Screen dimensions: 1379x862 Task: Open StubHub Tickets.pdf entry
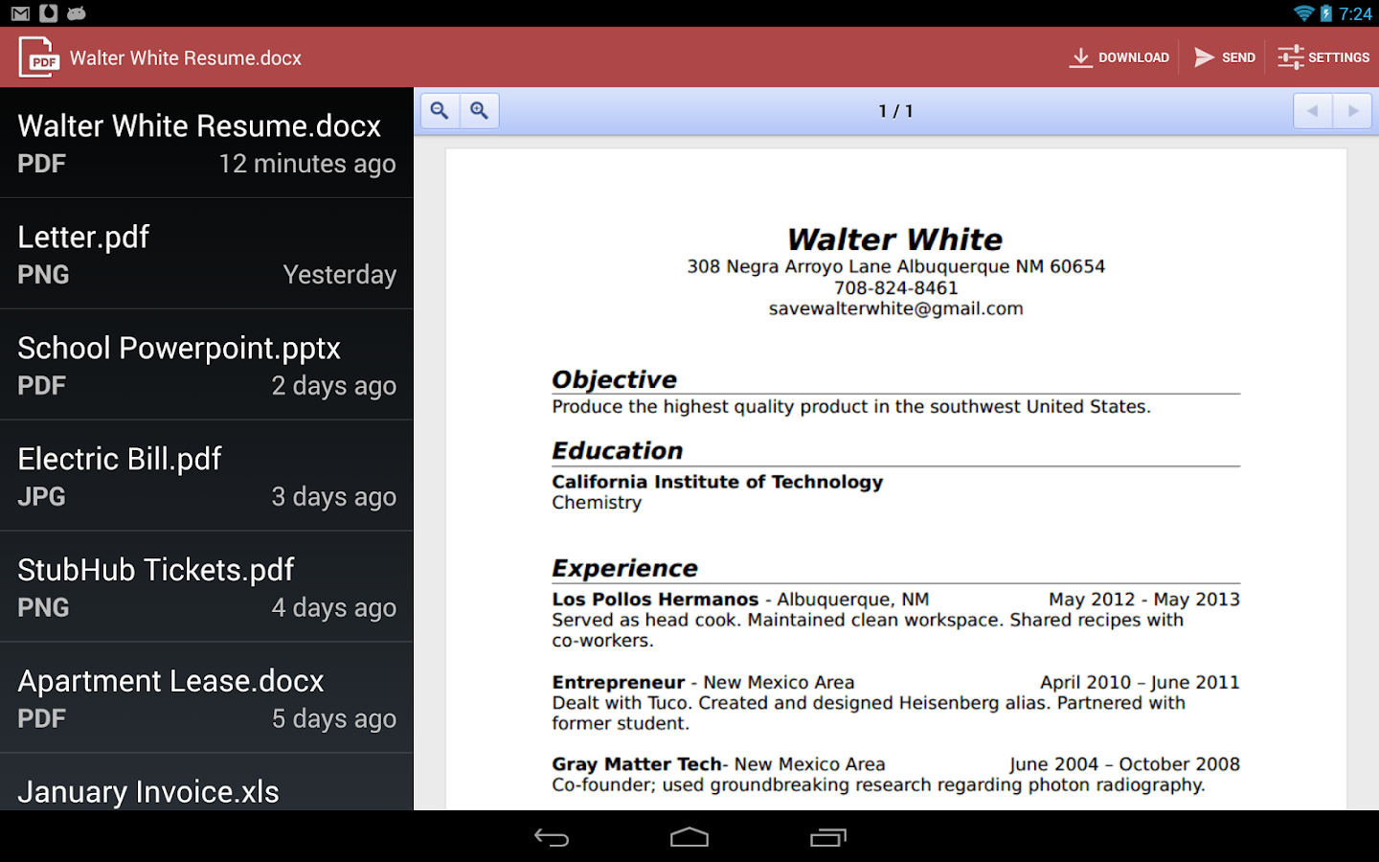pyautogui.click(x=207, y=587)
